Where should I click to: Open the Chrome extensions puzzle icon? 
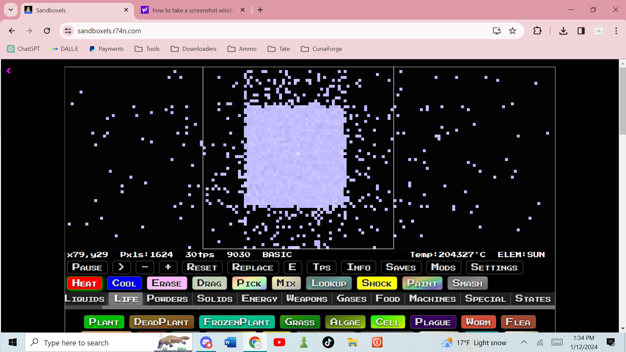click(537, 31)
